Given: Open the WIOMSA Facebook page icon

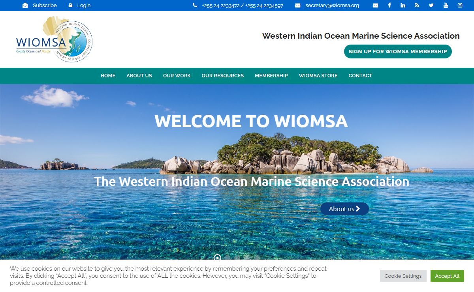Looking at the screenshot, I should pyautogui.click(x=389, y=6).
